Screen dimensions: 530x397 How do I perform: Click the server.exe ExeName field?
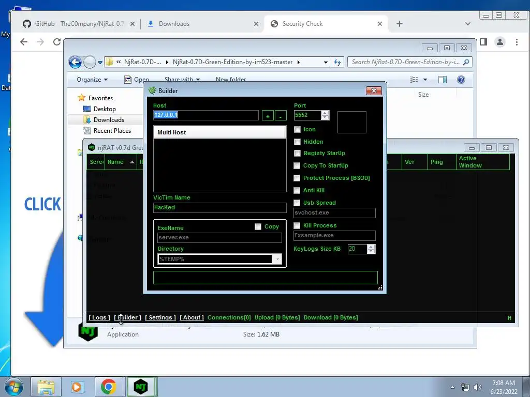[219, 238]
